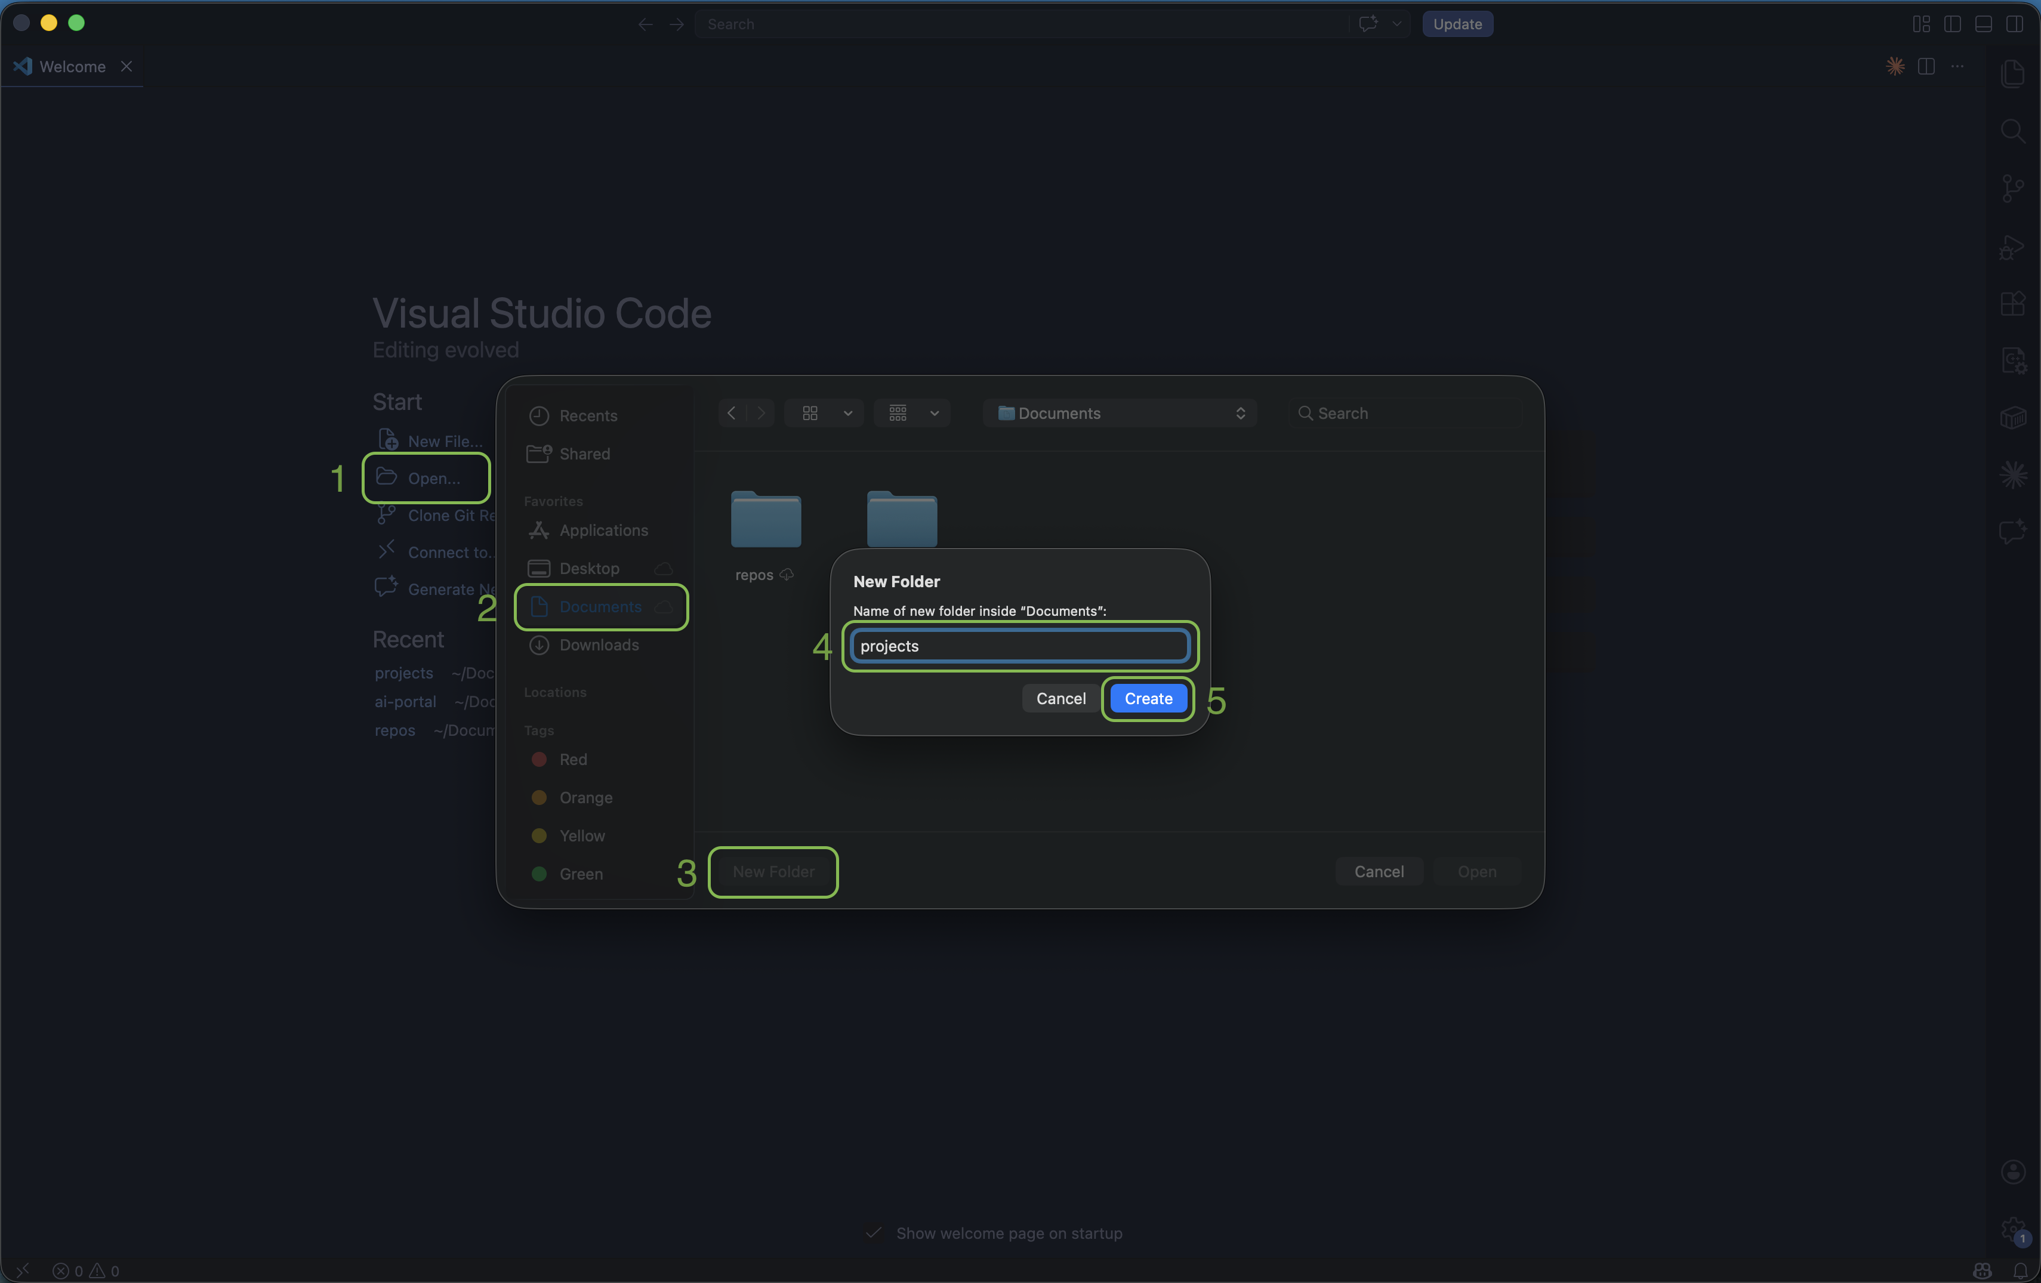Select Documents in the dialog sidebar
Image resolution: width=2041 pixels, height=1283 pixels.
pos(601,606)
